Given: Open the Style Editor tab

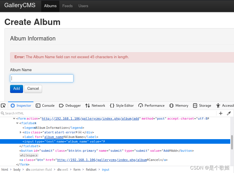Looking at the screenshot, I should tap(122, 106).
